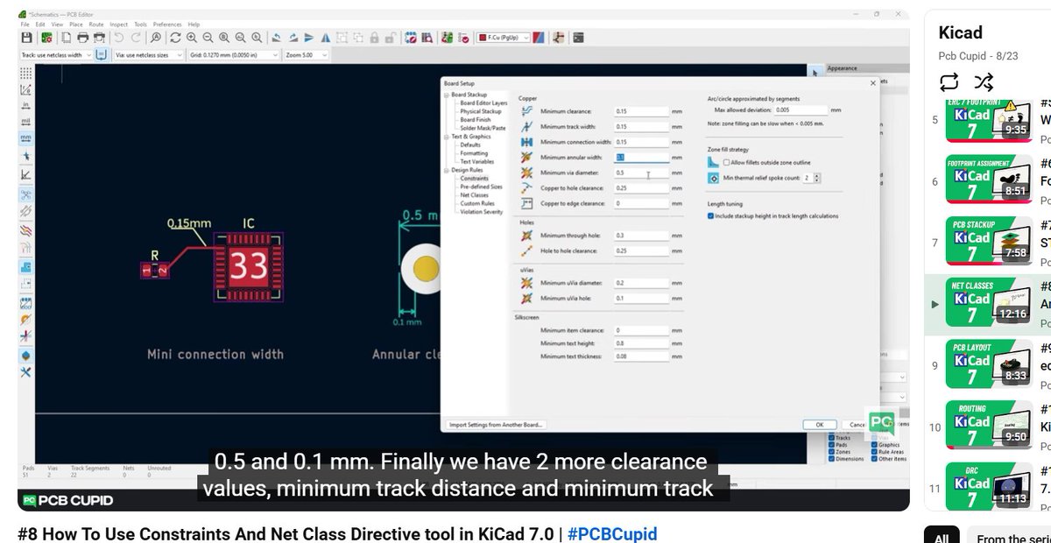Select Text & Graphics in settings tree
This screenshot has width=1051, height=543.
coord(471,137)
